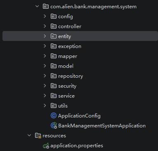Click the service package folder icon
The image size is (158, 151).
(x=54, y=96)
